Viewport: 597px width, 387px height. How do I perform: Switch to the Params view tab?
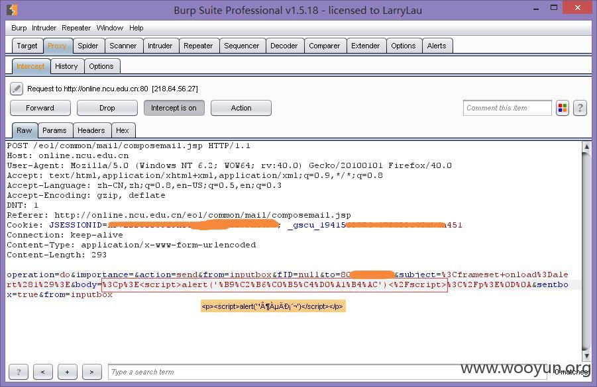click(x=54, y=130)
